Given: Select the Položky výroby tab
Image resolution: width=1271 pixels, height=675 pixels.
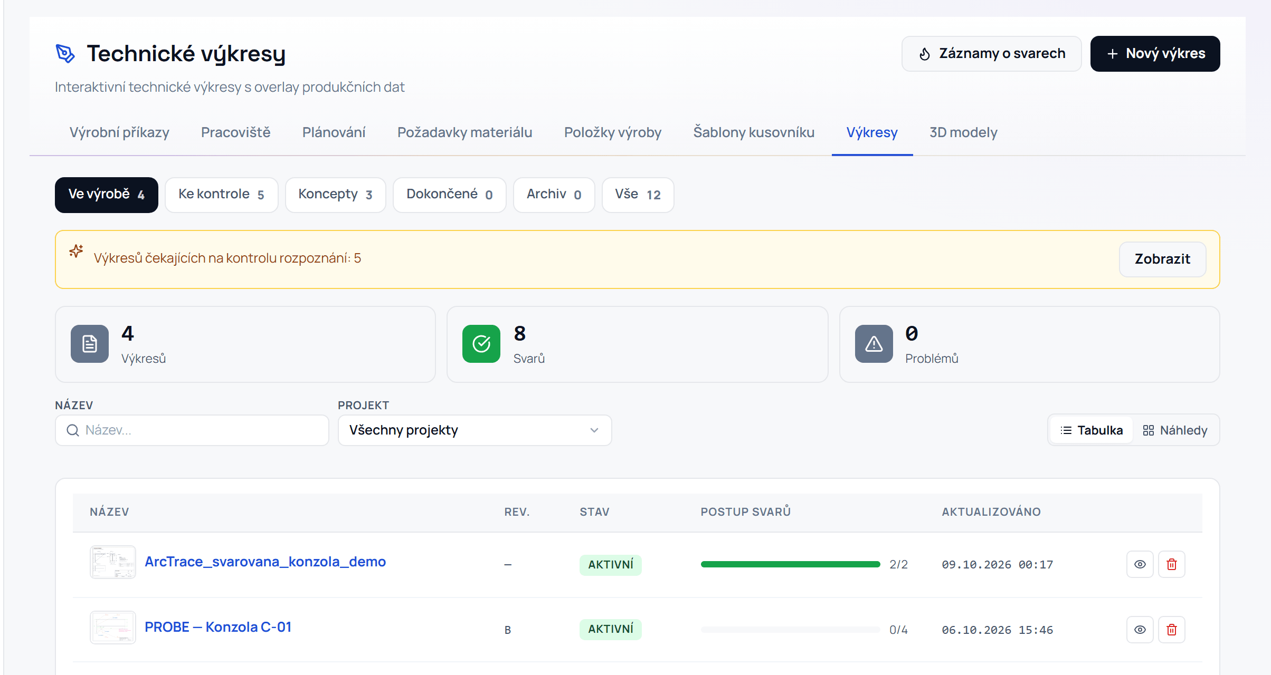Looking at the screenshot, I should click(612, 132).
